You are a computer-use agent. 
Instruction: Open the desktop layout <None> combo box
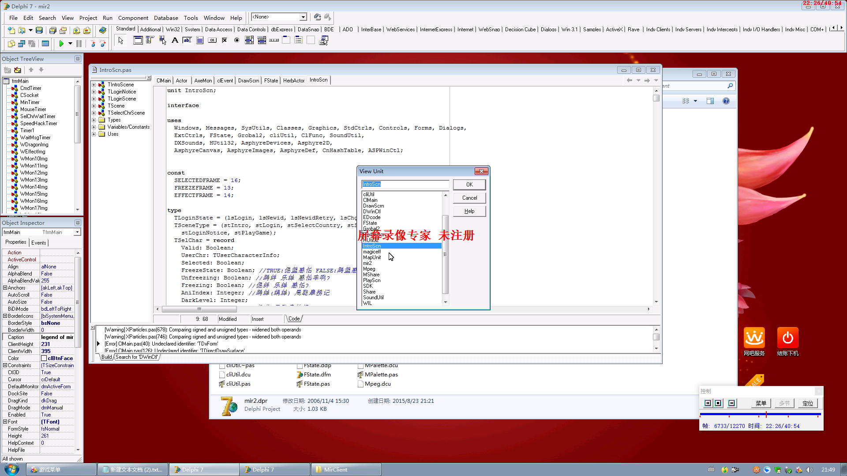pos(304,17)
